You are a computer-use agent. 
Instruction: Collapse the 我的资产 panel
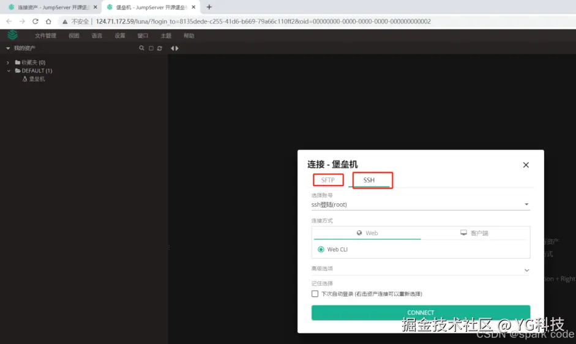[8, 48]
